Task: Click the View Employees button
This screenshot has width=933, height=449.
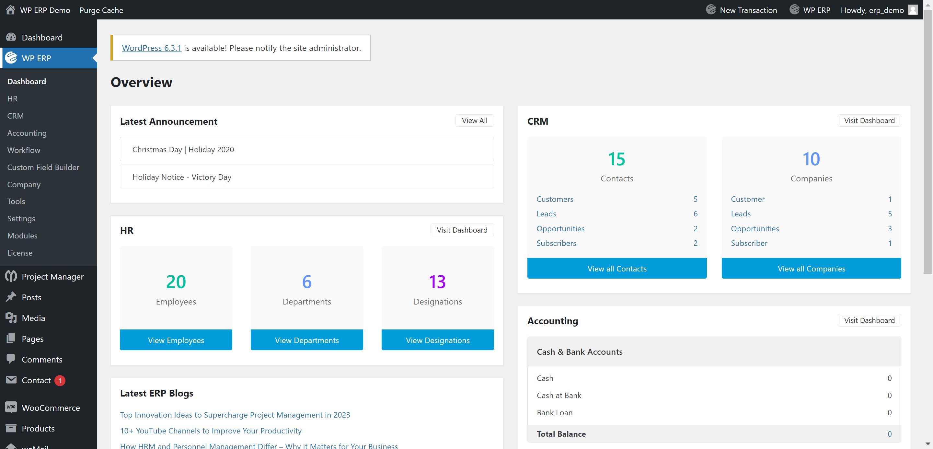Action: coord(176,340)
